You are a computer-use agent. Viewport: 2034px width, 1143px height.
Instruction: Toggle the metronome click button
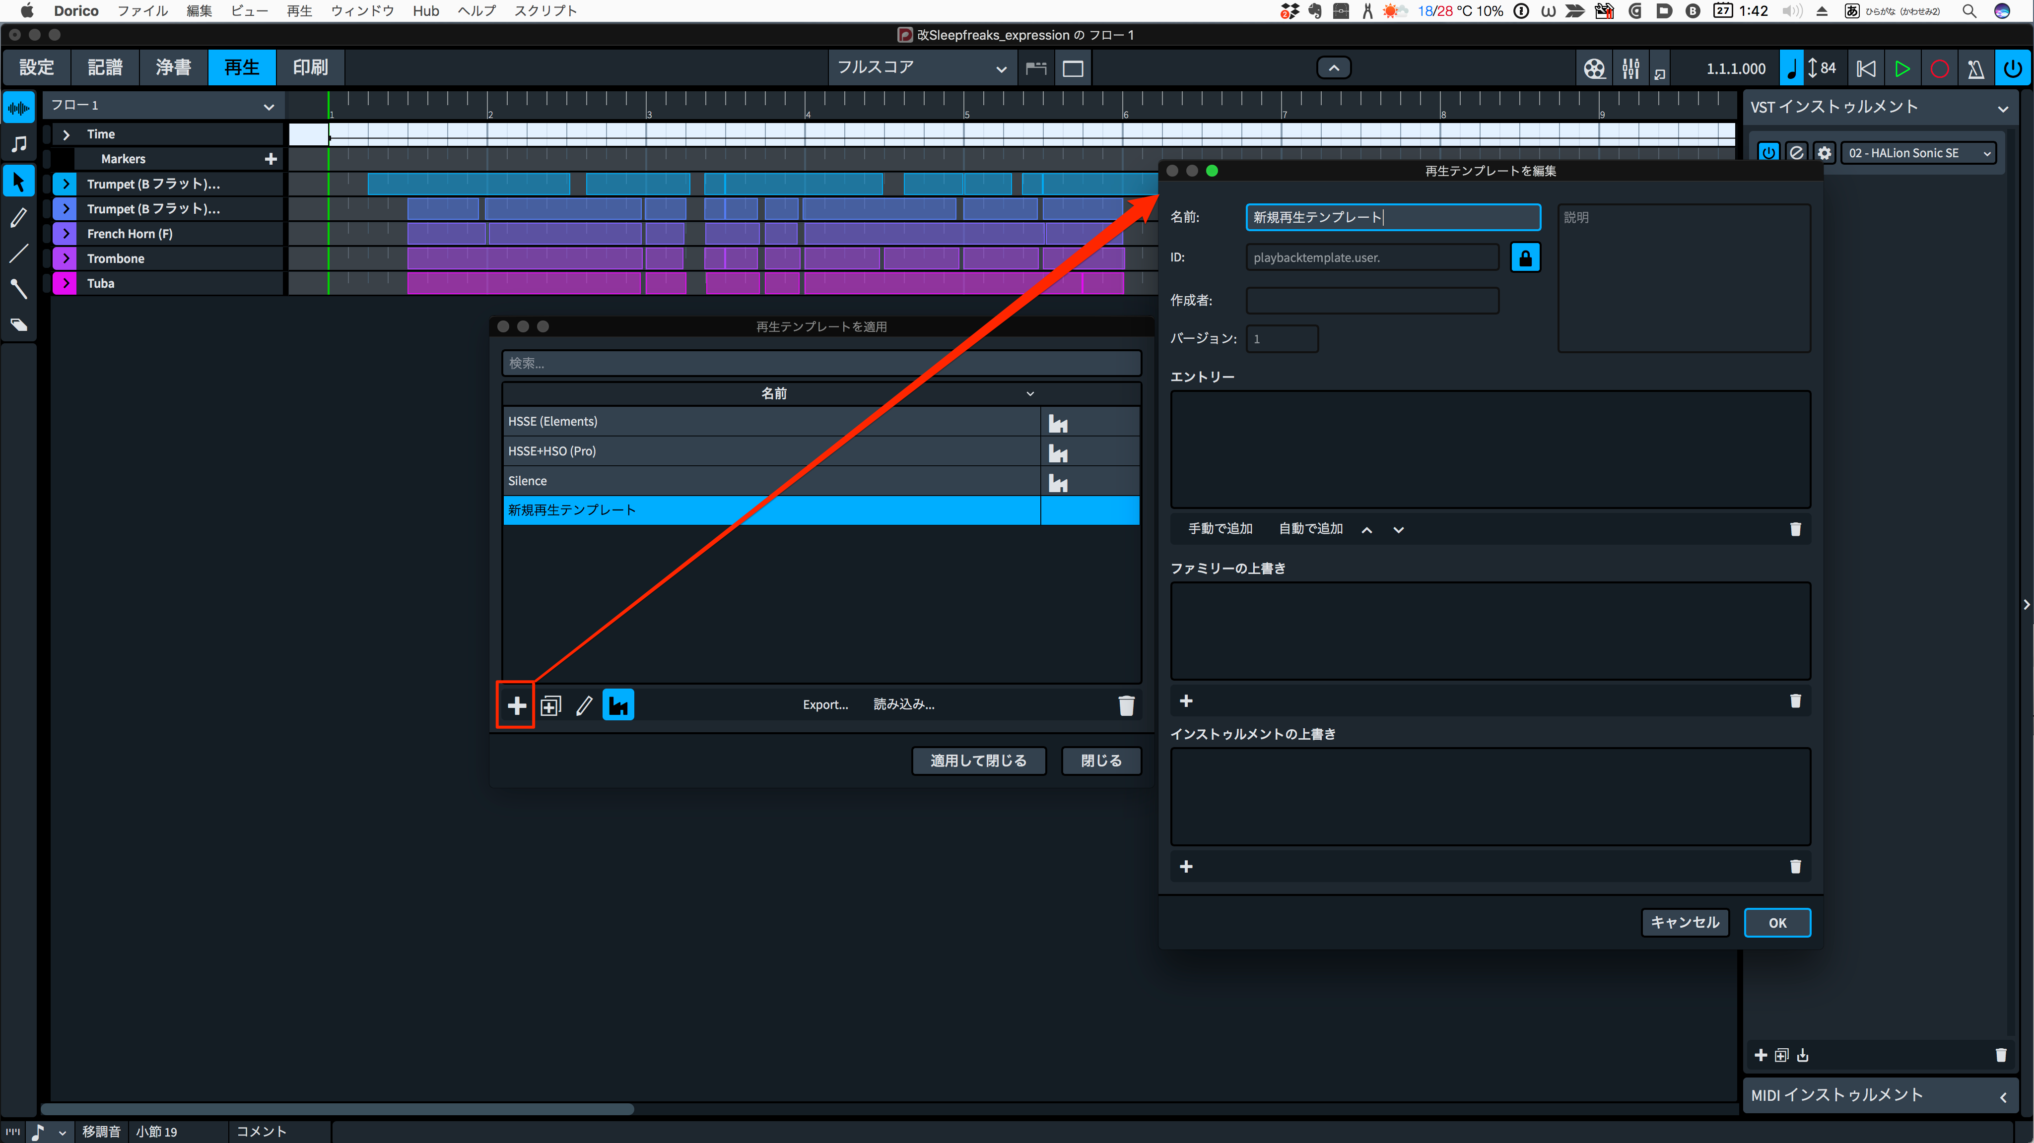click(x=1975, y=68)
